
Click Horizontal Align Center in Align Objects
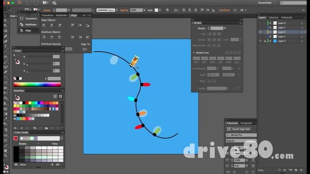[52, 25]
